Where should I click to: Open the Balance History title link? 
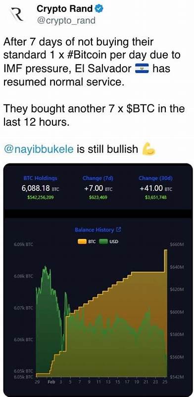pyautogui.click(x=95, y=230)
